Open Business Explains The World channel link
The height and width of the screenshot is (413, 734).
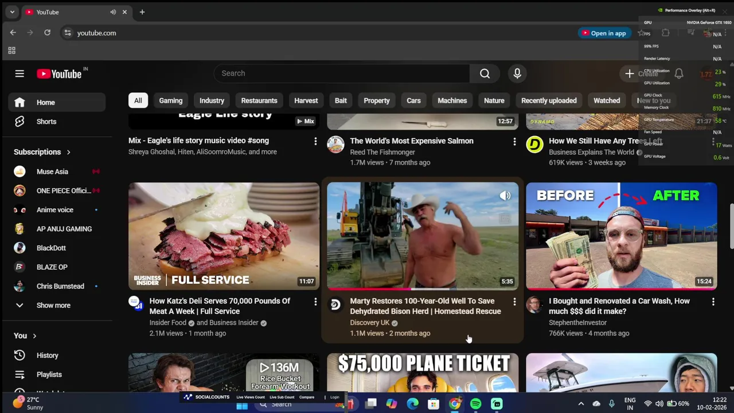pyautogui.click(x=591, y=152)
